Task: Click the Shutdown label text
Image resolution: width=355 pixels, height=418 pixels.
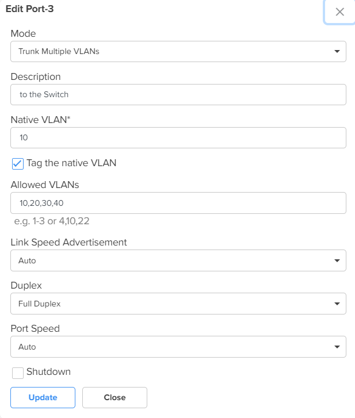Action: click(48, 371)
